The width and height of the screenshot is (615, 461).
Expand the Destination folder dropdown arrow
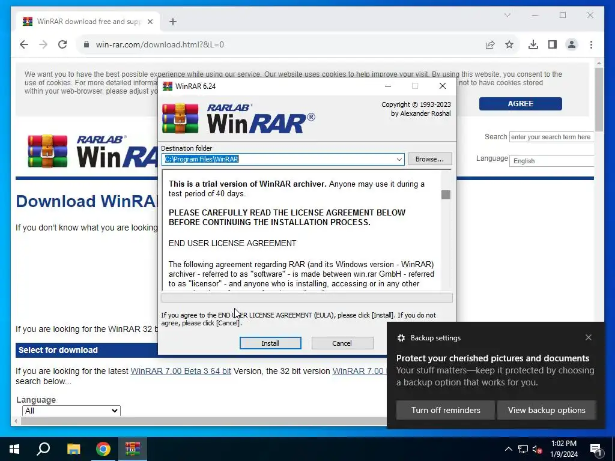point(399,159)
